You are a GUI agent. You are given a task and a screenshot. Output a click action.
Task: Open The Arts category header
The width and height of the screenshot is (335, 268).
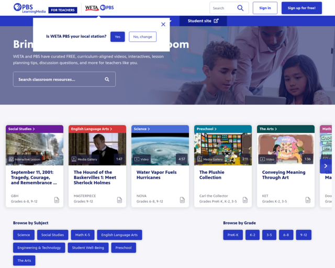pyautogui.click(x=286, y=129)
